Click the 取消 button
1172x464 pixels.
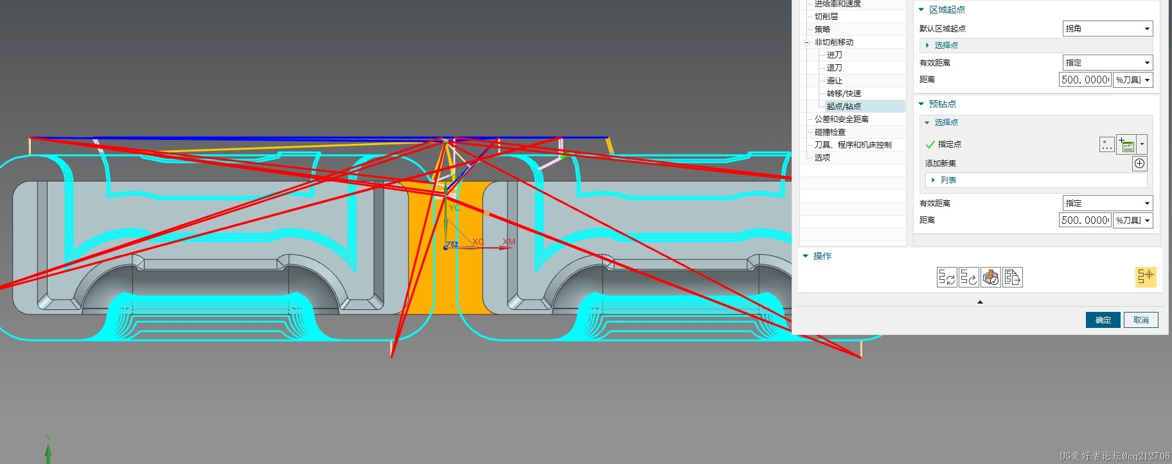(1141, 320)
